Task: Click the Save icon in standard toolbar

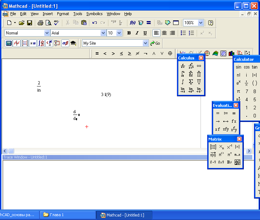Action: click(30, 23)
